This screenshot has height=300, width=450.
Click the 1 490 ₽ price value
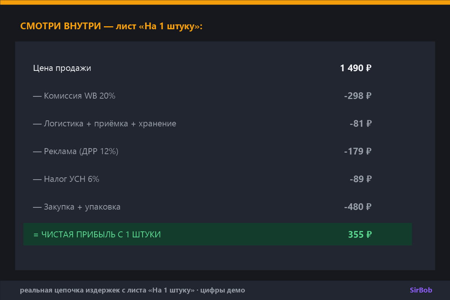coord(355,68)
